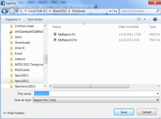Click the Save button

(124, 112)
